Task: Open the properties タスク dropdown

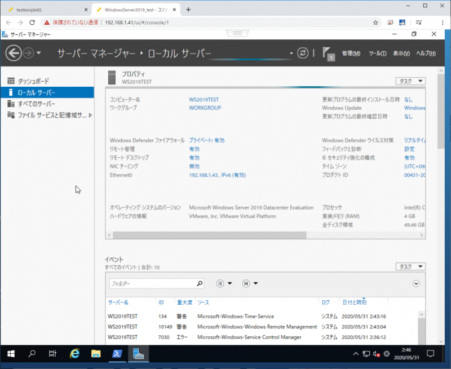Action: click(410, 81)
